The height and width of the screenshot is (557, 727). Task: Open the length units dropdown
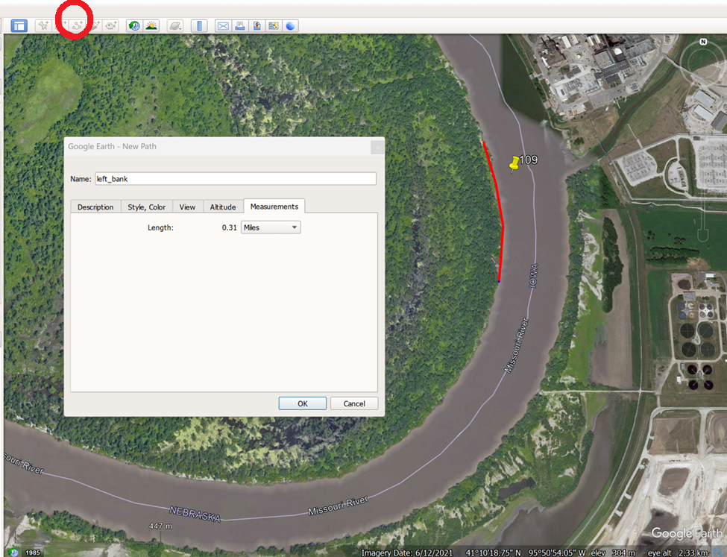[x=271, y=227]
